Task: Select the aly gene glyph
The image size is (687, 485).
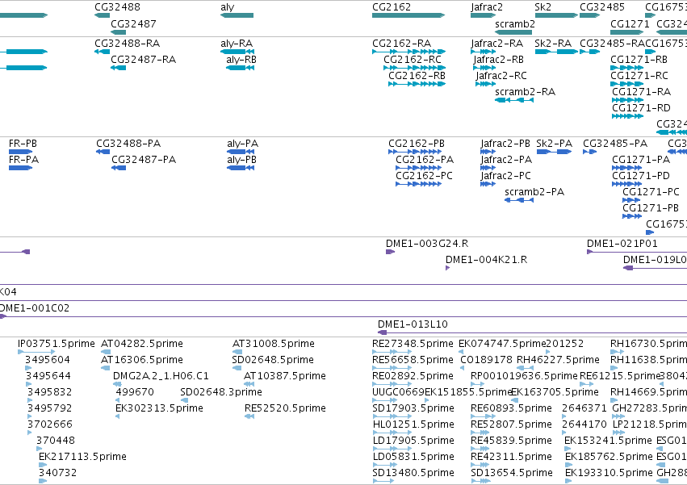Action: point(237,15)
